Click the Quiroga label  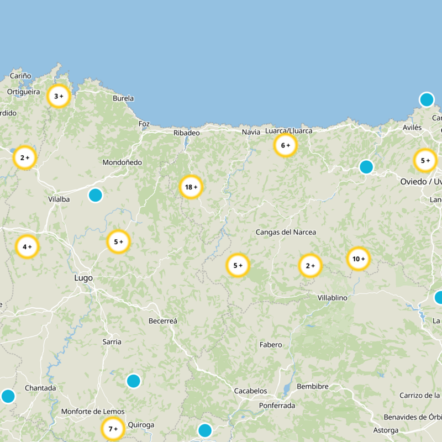tap(141, 425)
